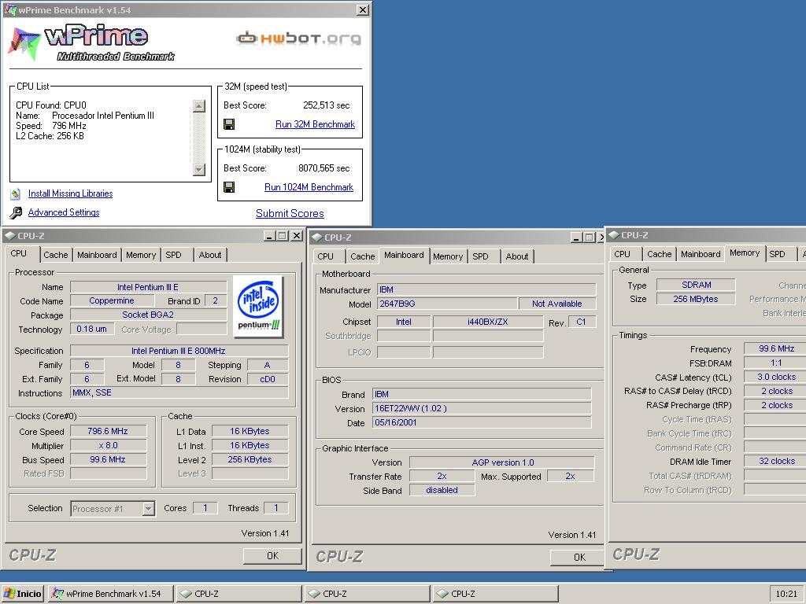The image size is (806, 604).
Task: Click the Specification Intel Pentium III E 800MHz
Action: [x=179, y=351]
